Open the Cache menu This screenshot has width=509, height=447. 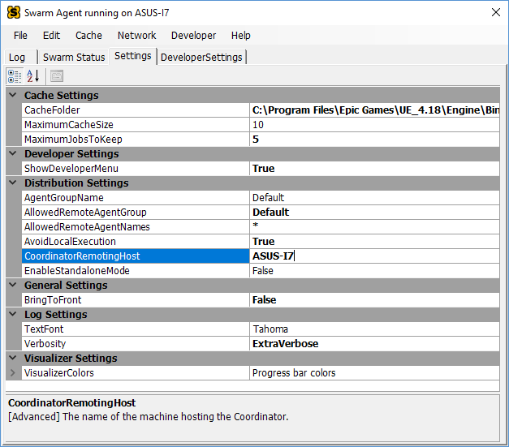[x=88, y=36]
